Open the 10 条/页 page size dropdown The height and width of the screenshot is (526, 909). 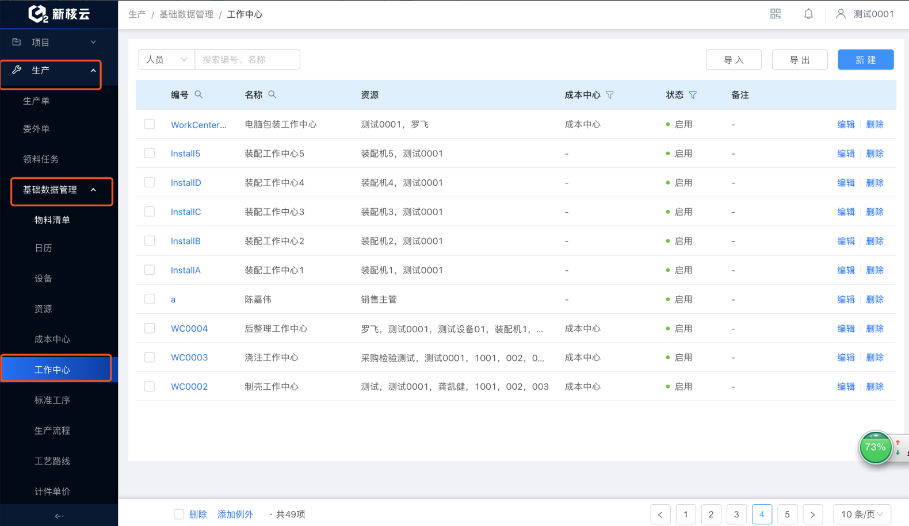tap(862, 515)
